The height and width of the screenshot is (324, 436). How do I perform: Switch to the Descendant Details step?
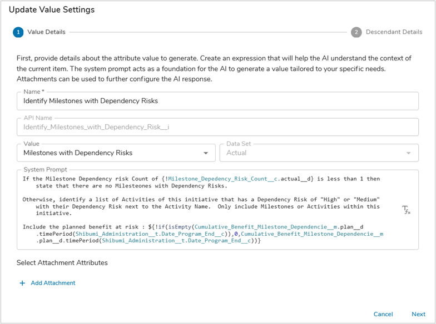click(x=394, y=32)
